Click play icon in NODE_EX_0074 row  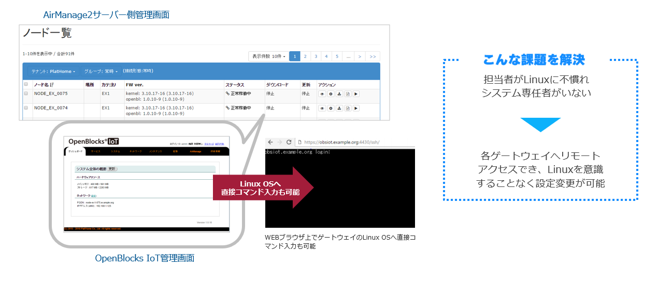tap(356, 108)
